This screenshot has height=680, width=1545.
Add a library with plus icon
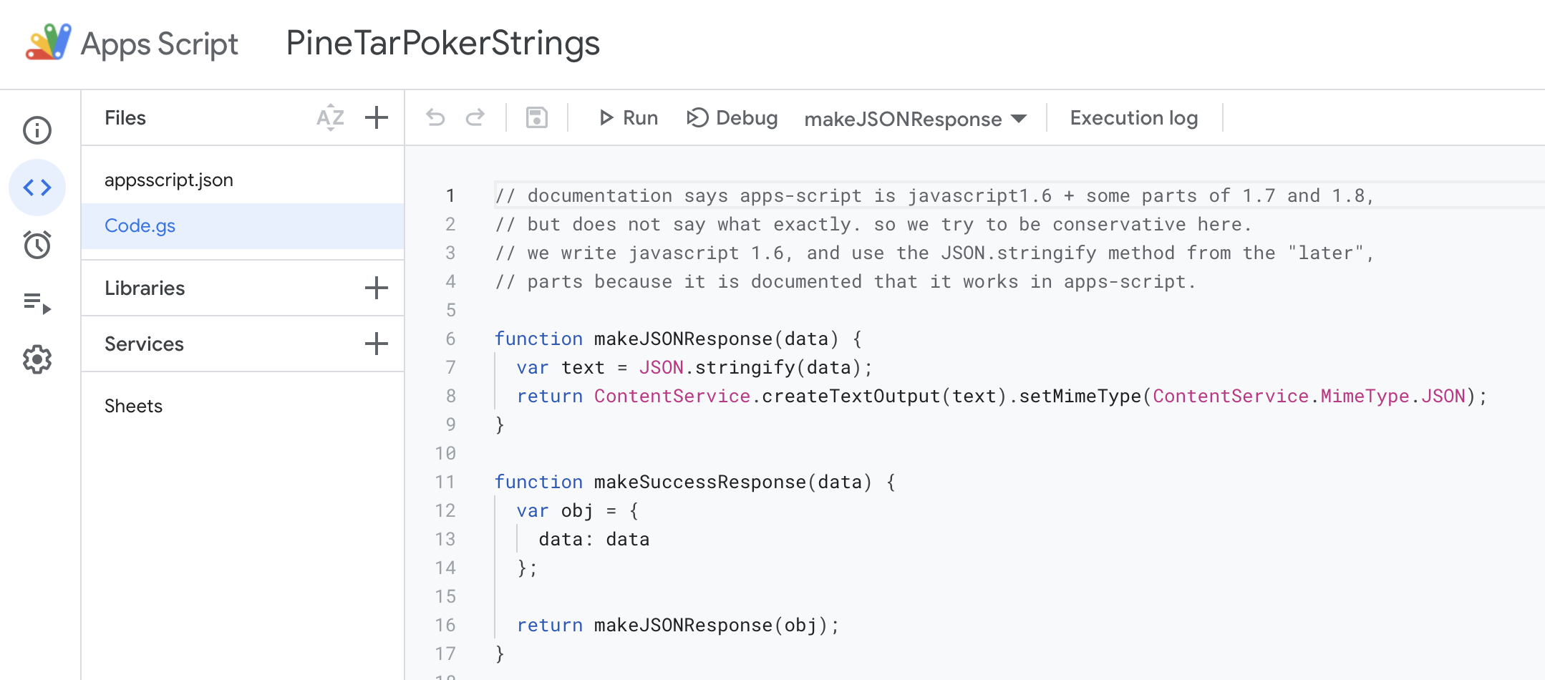(377, 288)
